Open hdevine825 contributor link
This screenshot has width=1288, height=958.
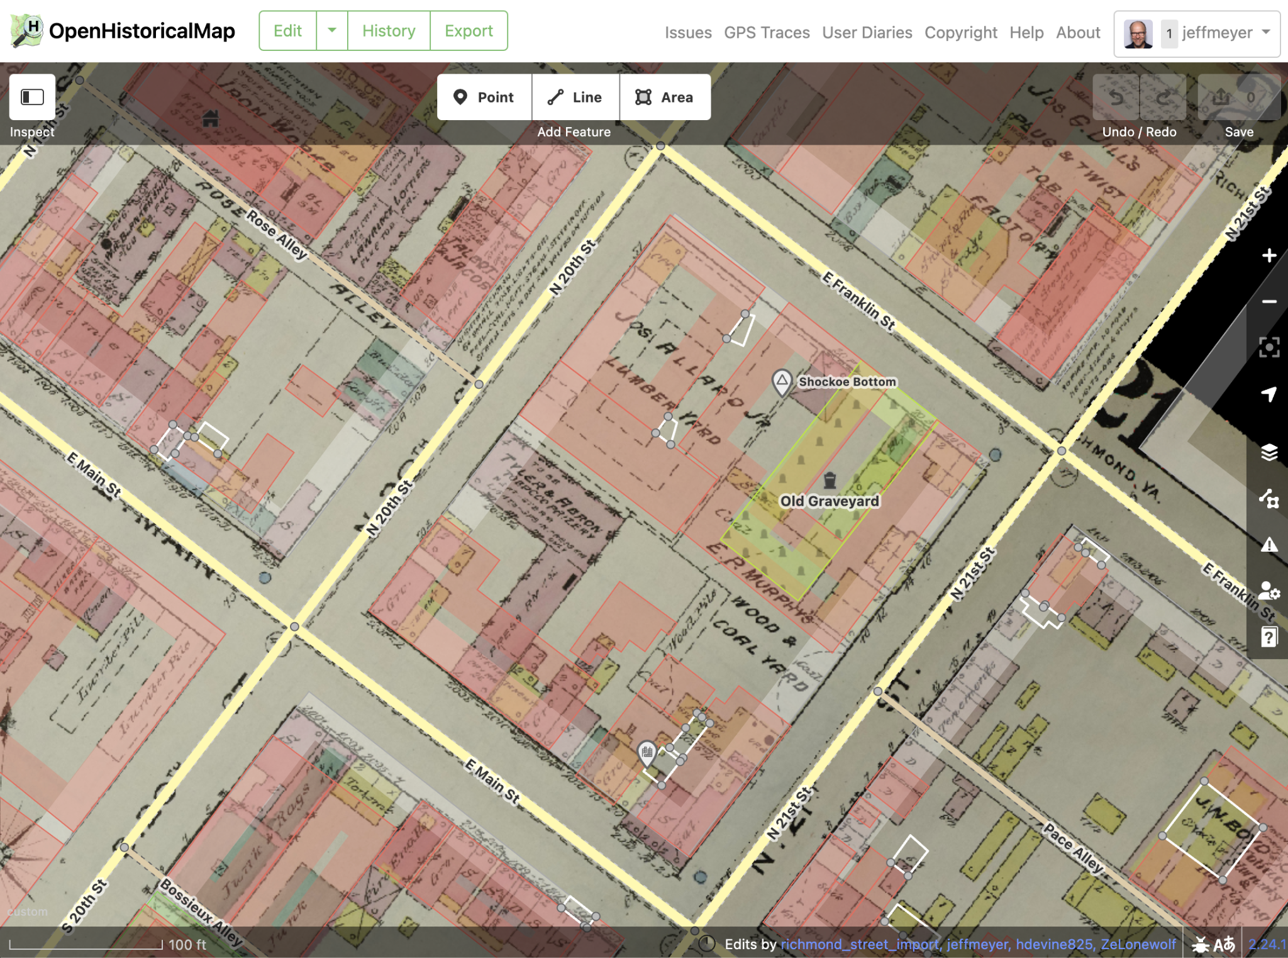point(1055,944)
